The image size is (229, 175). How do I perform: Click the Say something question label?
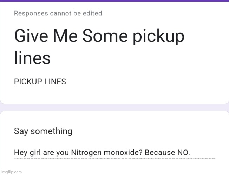tap(43, 131)
